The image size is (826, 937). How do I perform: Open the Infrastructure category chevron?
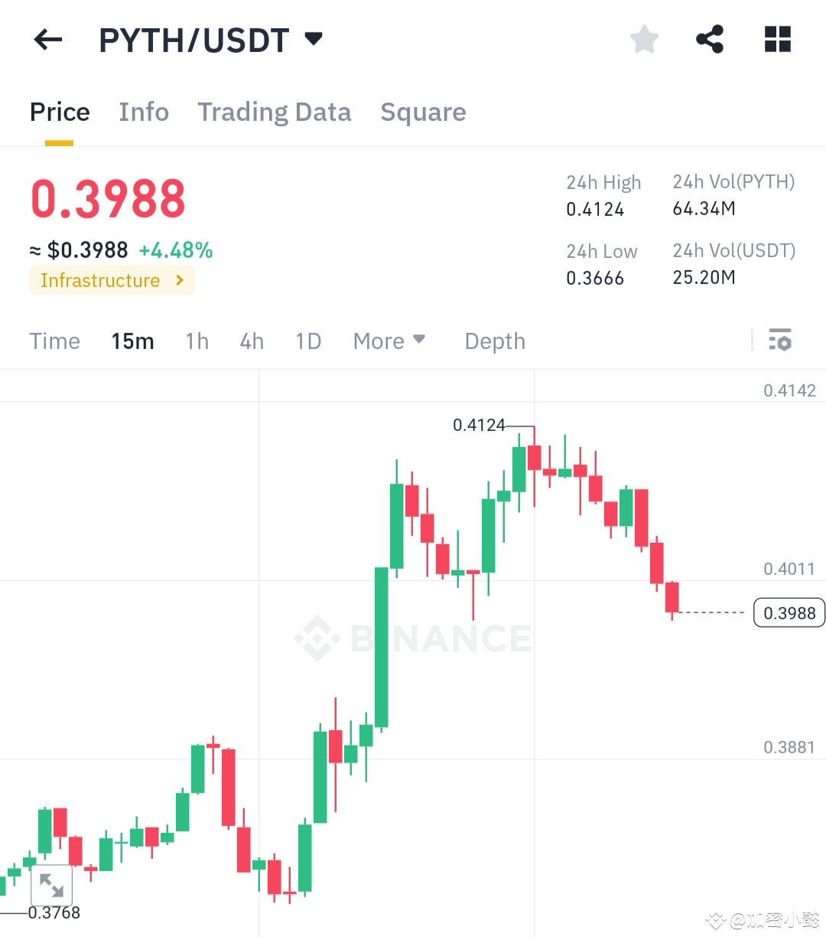(x=181, y=280)
